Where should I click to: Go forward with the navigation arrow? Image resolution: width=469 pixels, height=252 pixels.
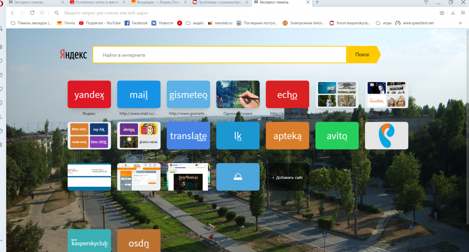pos(22,13)
